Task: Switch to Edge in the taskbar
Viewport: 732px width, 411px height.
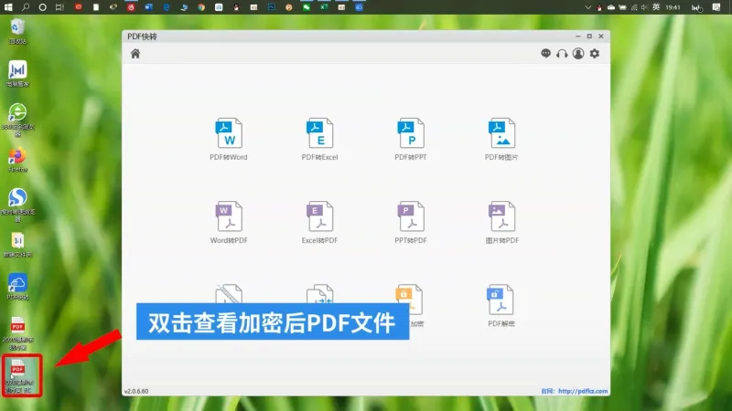Action: click(167, 7)
